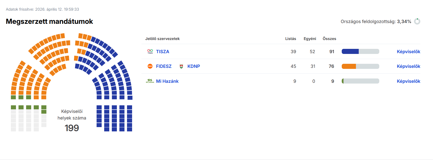
Task: Open the FIDESZ party link
Action: pos(164,66)
